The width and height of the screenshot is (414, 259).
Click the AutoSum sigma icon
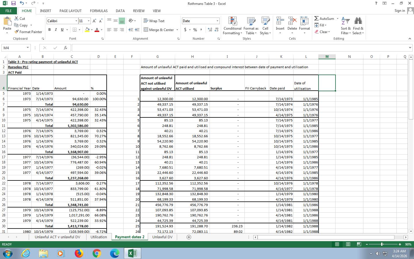317,18
